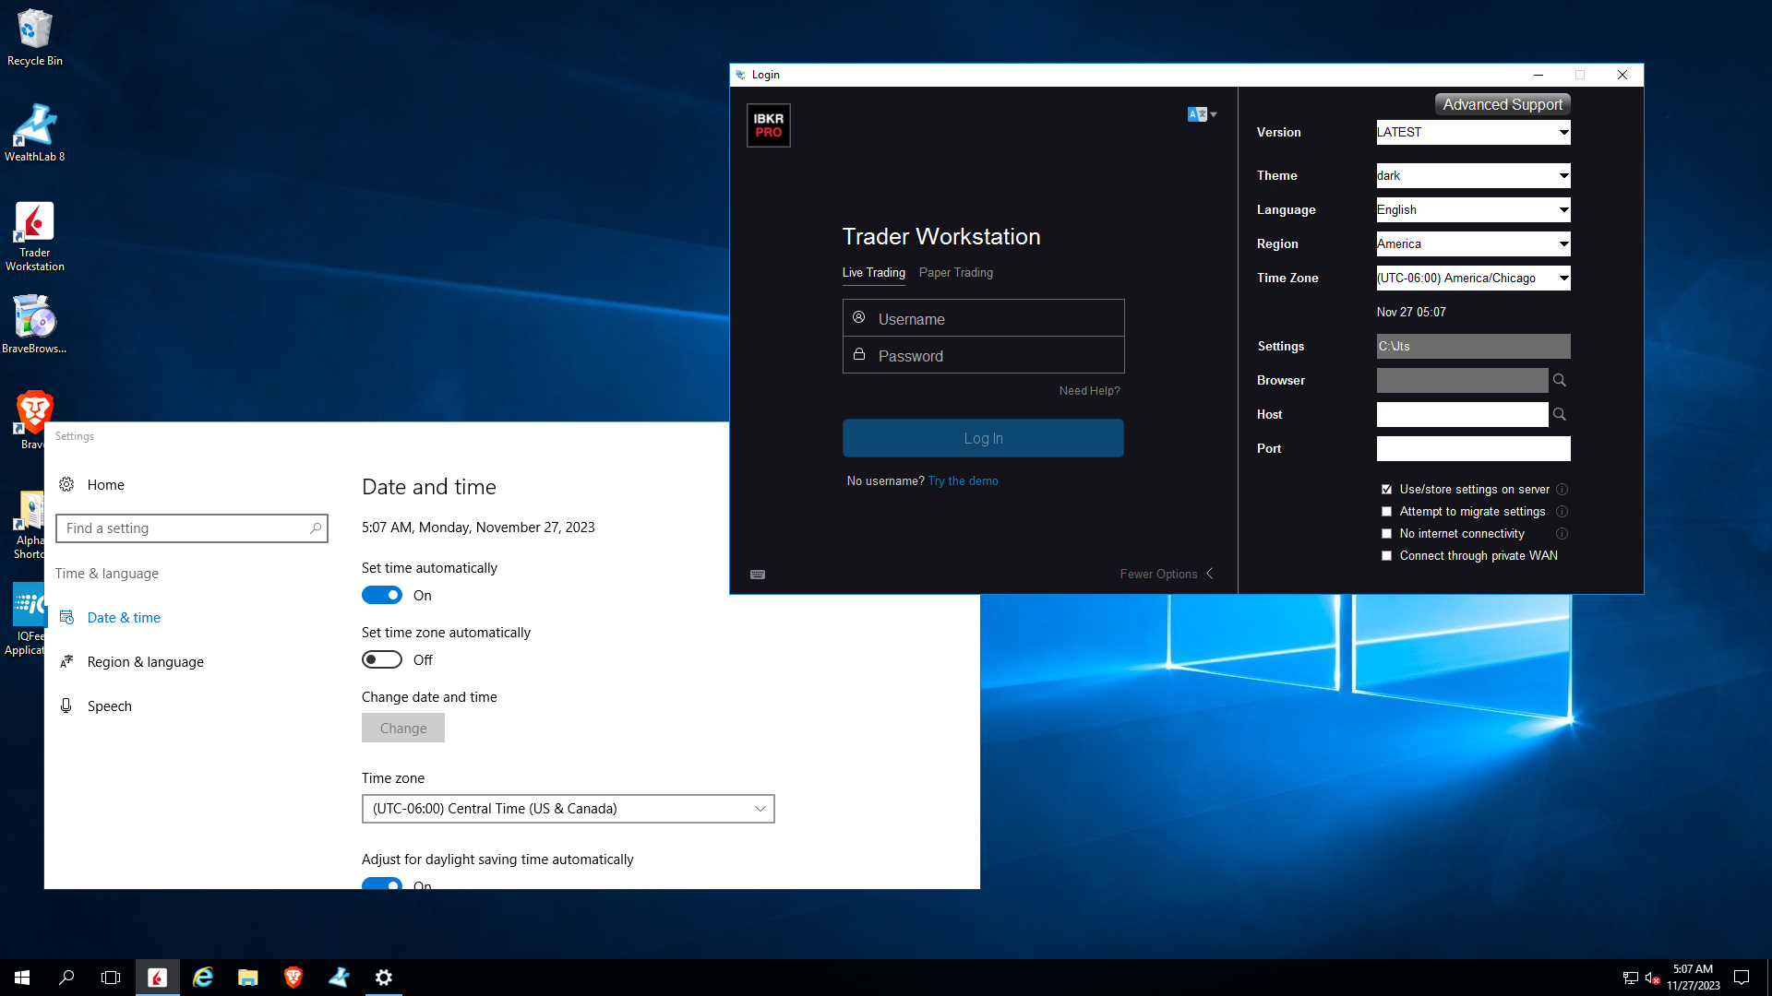Check No internet connectivity

coord(1386,534)
